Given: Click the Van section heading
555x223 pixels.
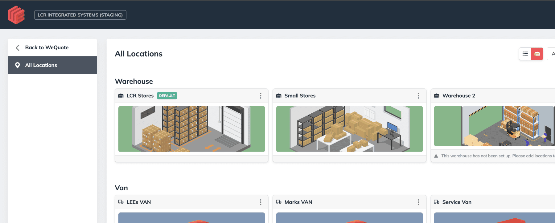Looking at the screenshot, I should click(x=121, y=188).
